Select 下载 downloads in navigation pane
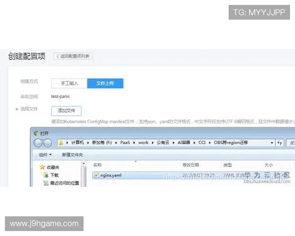The image size is (295, 236). tap(55, 175)
